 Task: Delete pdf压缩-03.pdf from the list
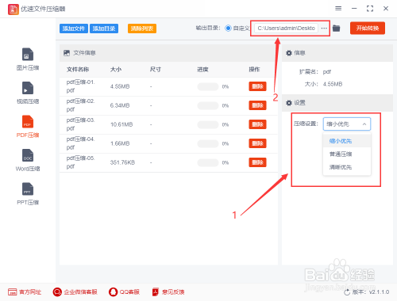(x=257, y=124)
